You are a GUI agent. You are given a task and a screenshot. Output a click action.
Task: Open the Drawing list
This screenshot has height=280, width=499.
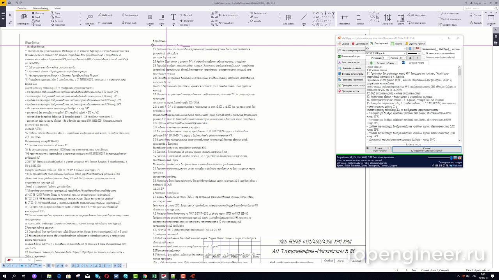tap(23, 19)
